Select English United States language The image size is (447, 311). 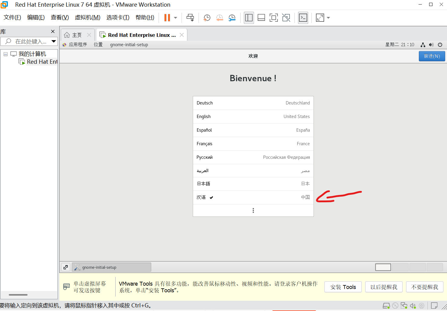(x=253, y=116)
